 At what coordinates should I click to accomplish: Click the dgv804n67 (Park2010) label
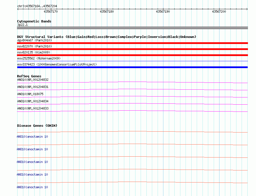(x=35, y=40)
